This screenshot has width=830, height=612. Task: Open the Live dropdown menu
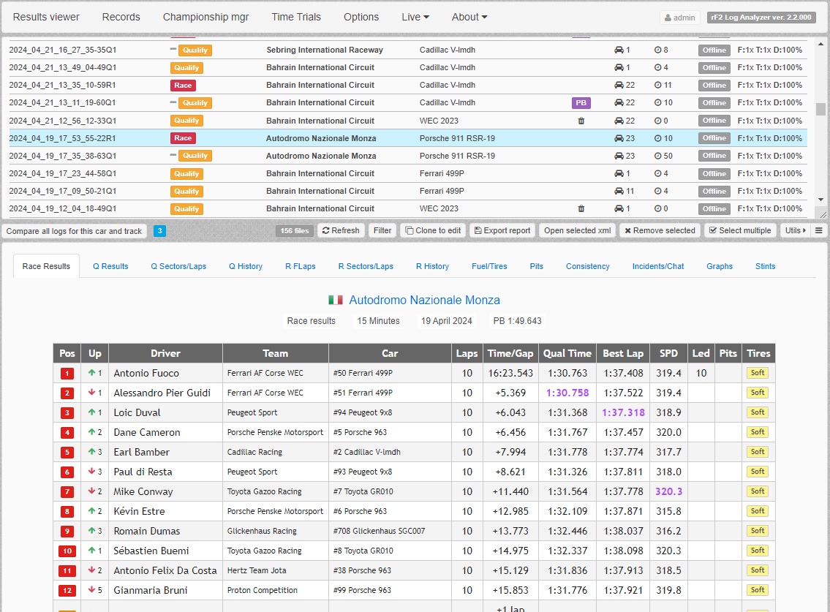(x=415, y=17)
